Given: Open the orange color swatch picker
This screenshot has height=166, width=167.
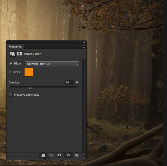Looking at the screenshot, I should 29,72.
